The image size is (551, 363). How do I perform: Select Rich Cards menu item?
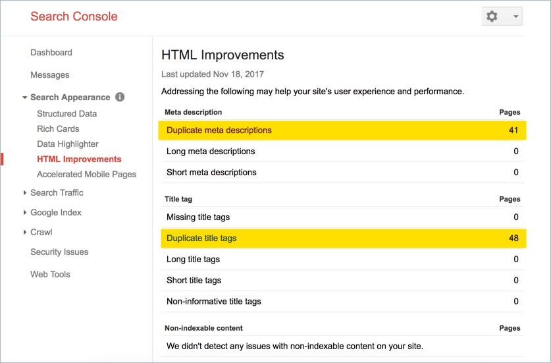click(58, 128)
